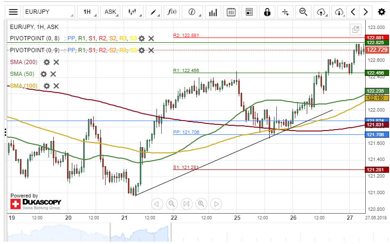Click the calendar date picker icon
Screen dimensions: 390x244
coord(231,12)
